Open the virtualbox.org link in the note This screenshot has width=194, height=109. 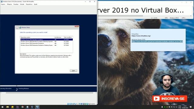(141, 36)
